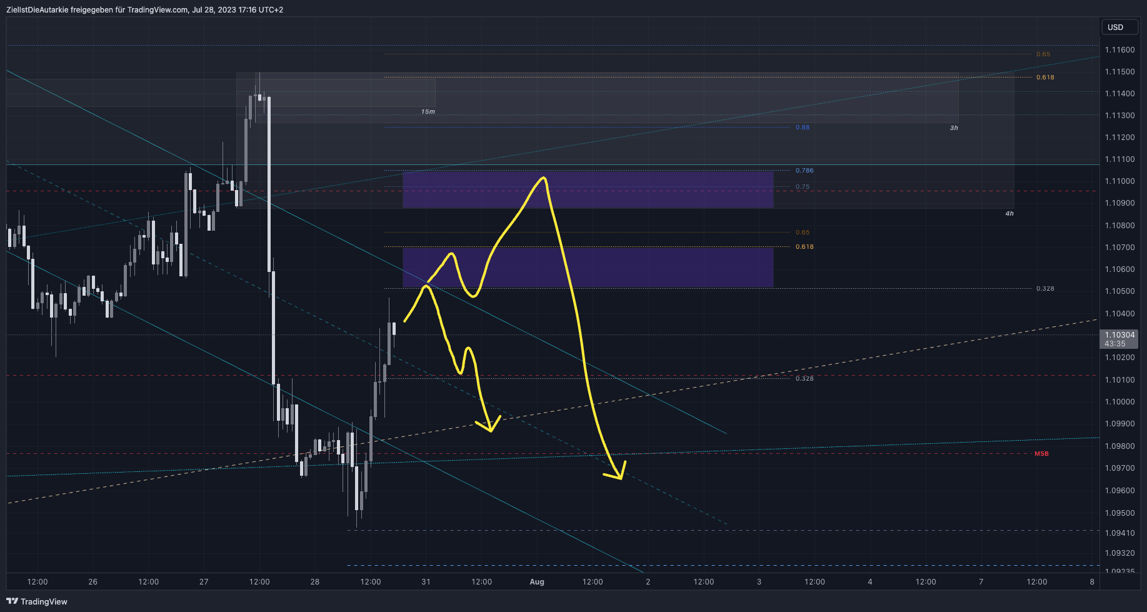Select the current price label 1.10304
The height and width of the screenshot is (612, 1147).
(1119, 335)
